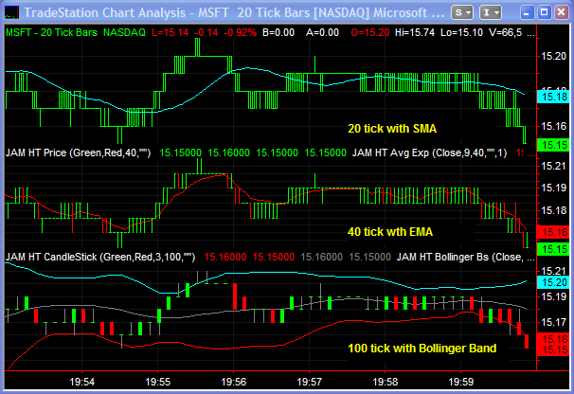574x394 pixels.
Task: Click the TradeStation chart icon in title bar
Action: click(11, 13)
